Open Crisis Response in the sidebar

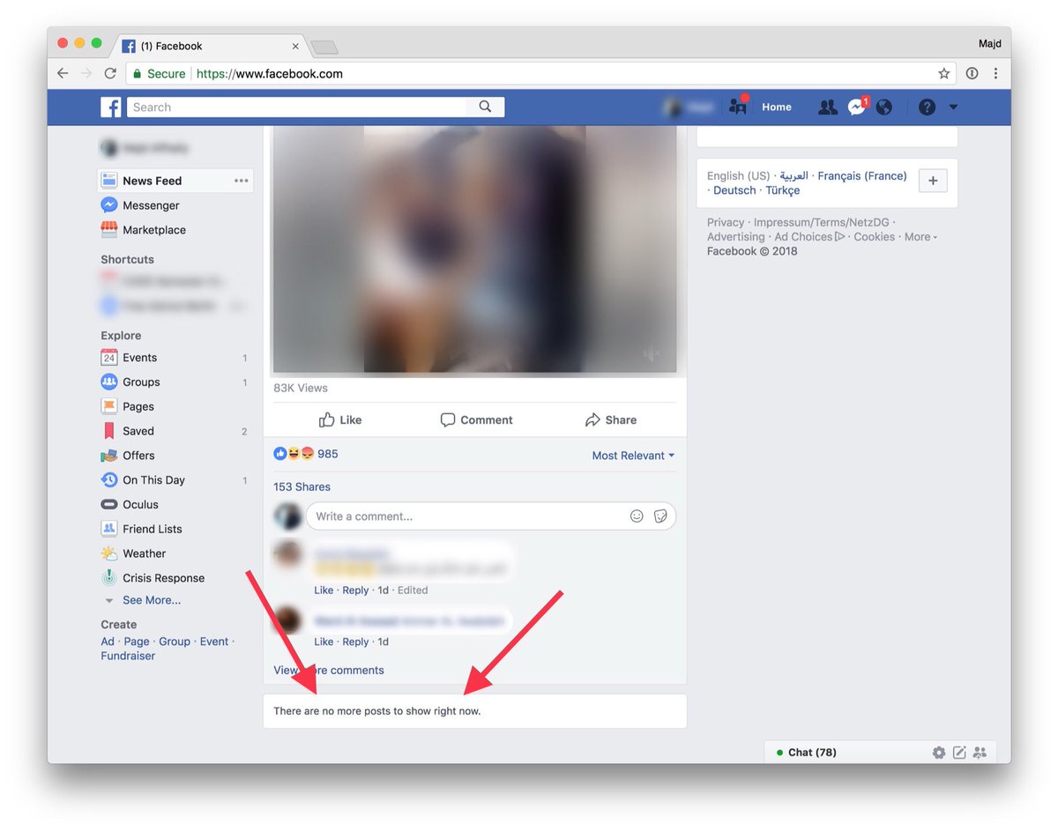pyautogui.click(x=163, y=578)
